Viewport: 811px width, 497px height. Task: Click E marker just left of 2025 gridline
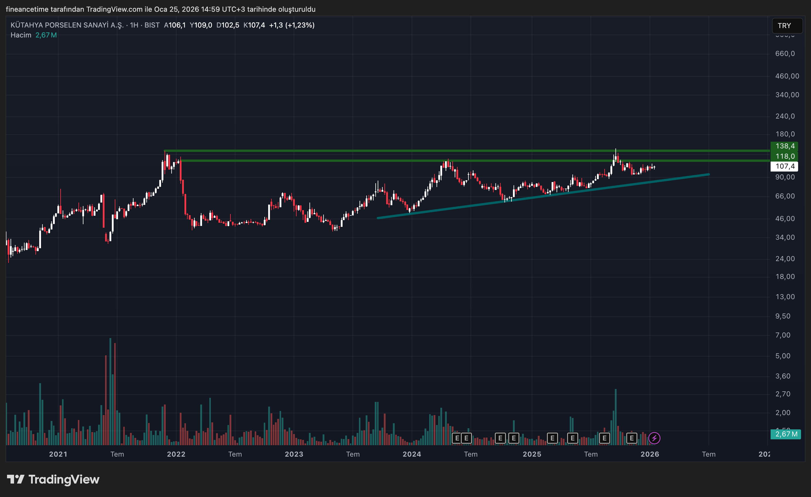514,438
